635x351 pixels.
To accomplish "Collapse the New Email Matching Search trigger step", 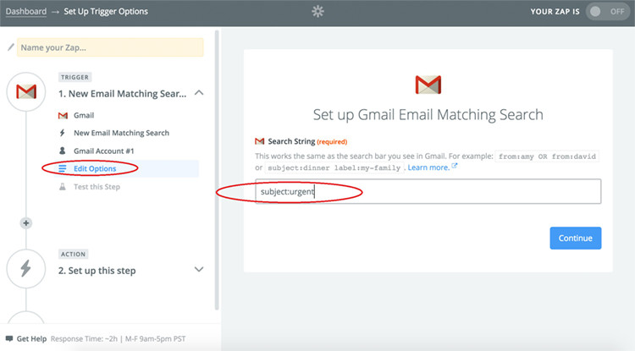I will [x=199, y=93].
